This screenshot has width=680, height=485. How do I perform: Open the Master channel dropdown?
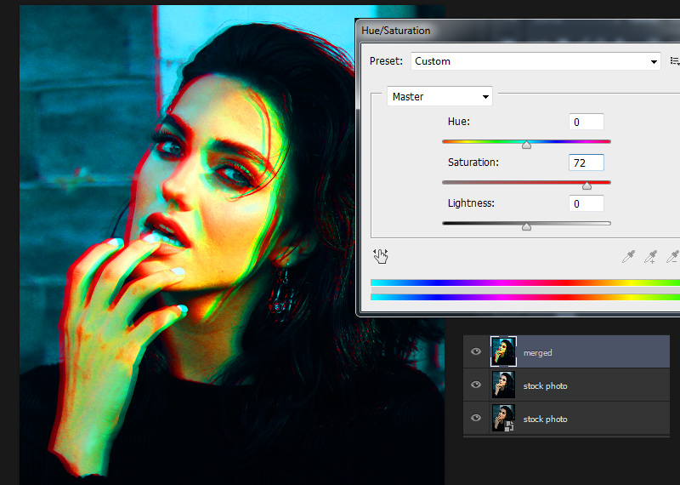coord(439,96)
